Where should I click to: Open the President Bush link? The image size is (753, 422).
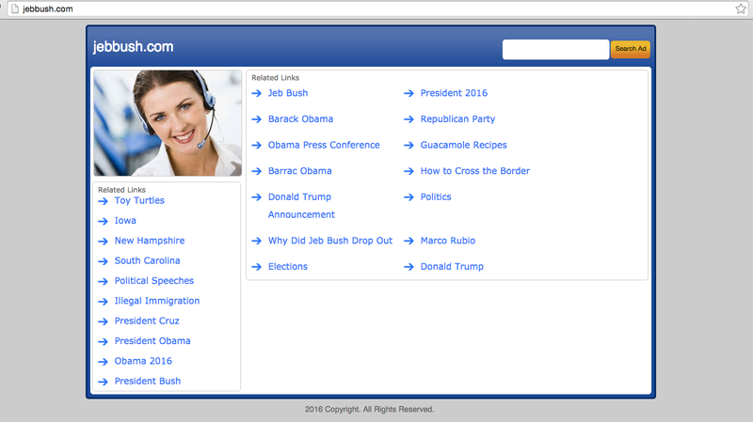(x=148, y=381)
